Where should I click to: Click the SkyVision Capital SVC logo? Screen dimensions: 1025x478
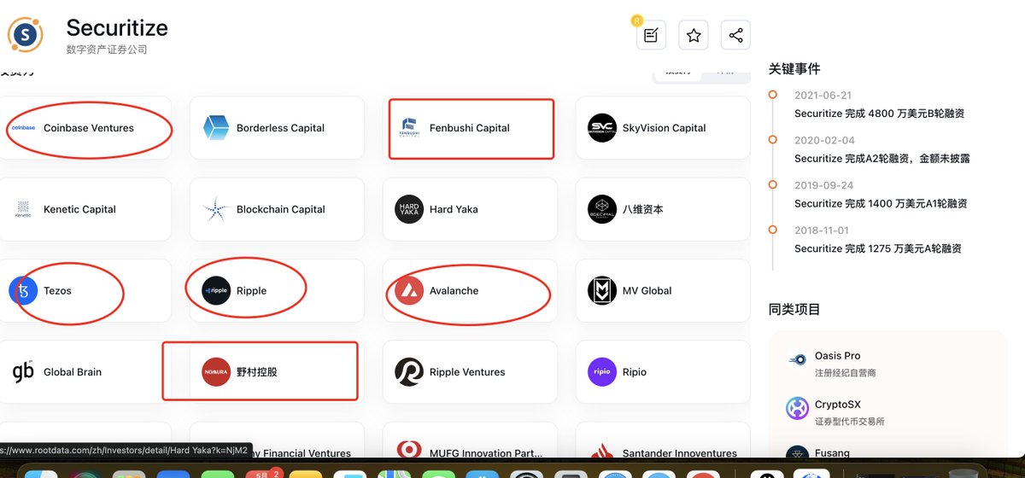tap(602, 128)
